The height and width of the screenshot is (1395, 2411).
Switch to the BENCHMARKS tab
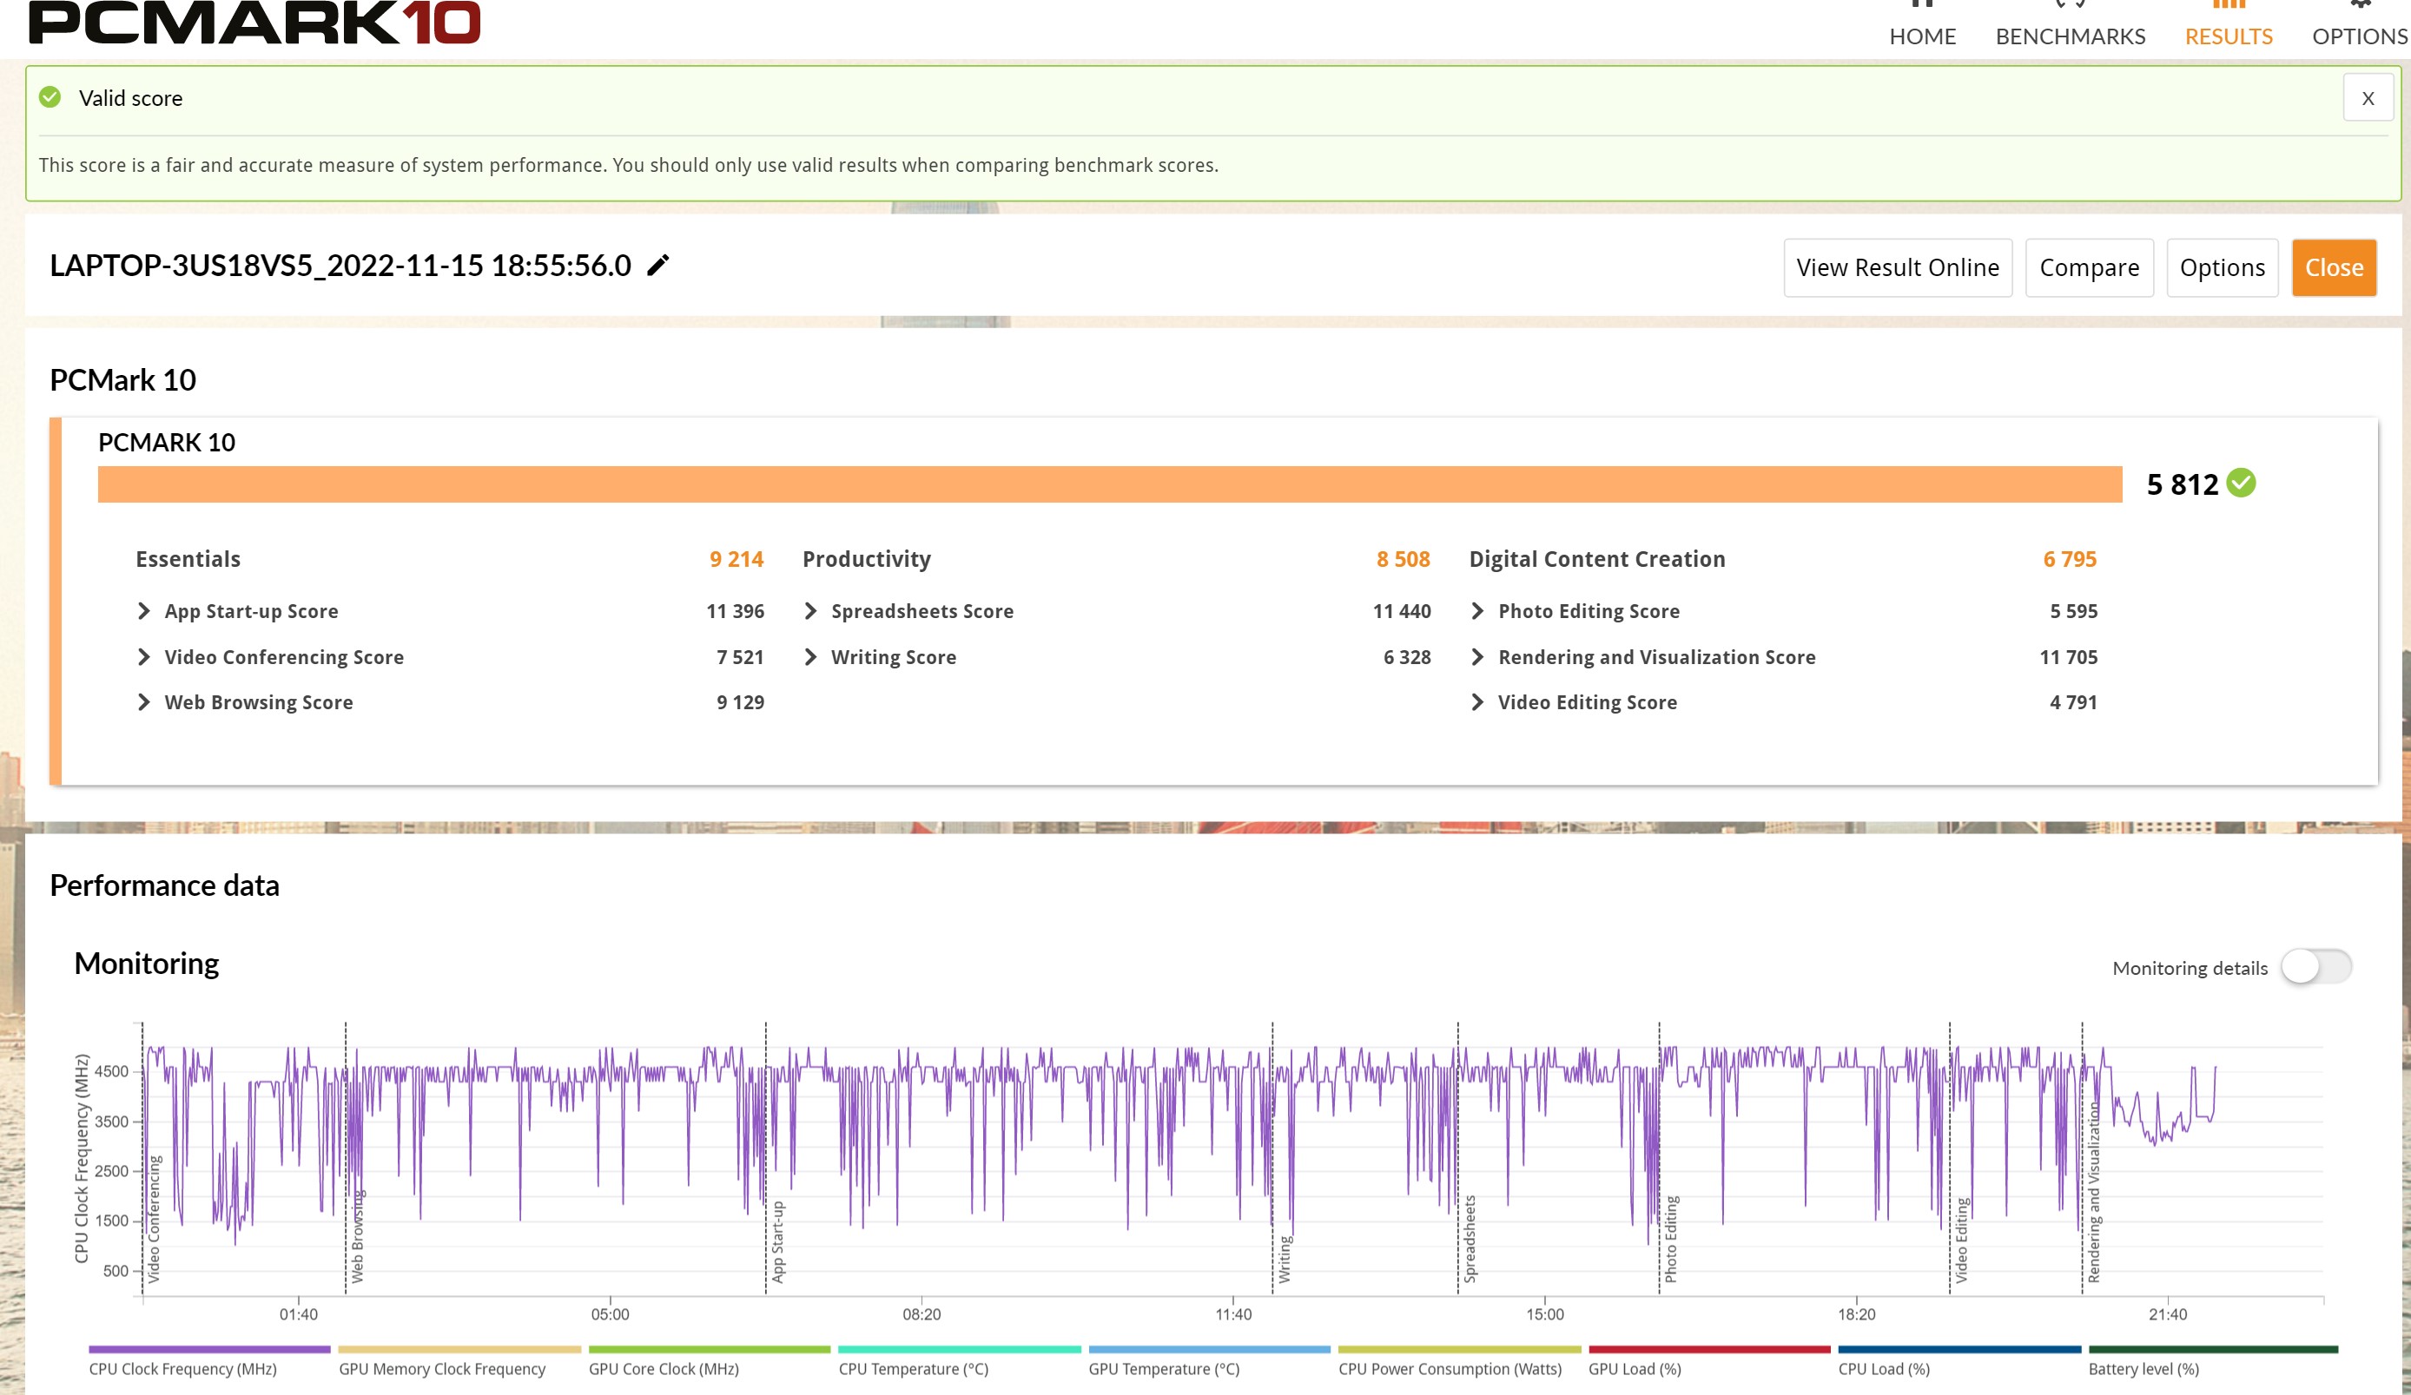(2070, 36)
